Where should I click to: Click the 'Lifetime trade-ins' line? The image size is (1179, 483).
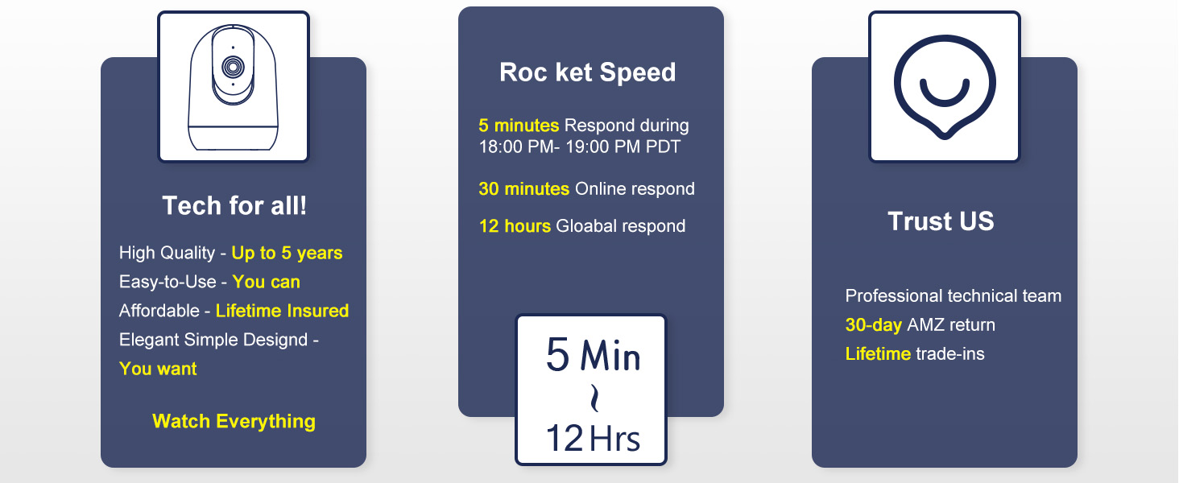point(914,354)
